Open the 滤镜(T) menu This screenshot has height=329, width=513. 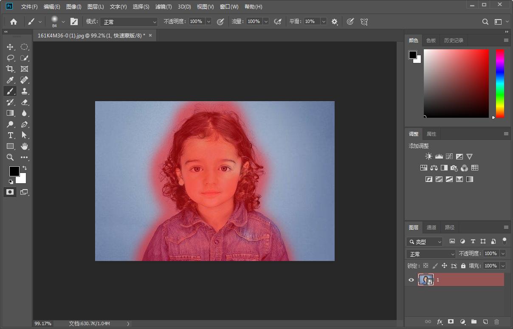tap(163, 7)
